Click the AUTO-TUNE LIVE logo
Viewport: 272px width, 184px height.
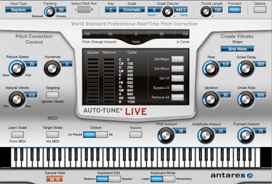[115, 111]
